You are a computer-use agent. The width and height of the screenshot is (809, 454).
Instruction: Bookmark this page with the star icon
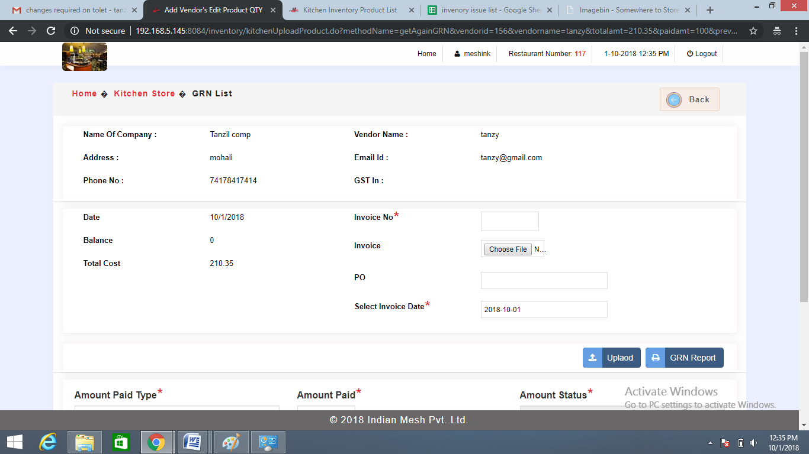(753, 31)
